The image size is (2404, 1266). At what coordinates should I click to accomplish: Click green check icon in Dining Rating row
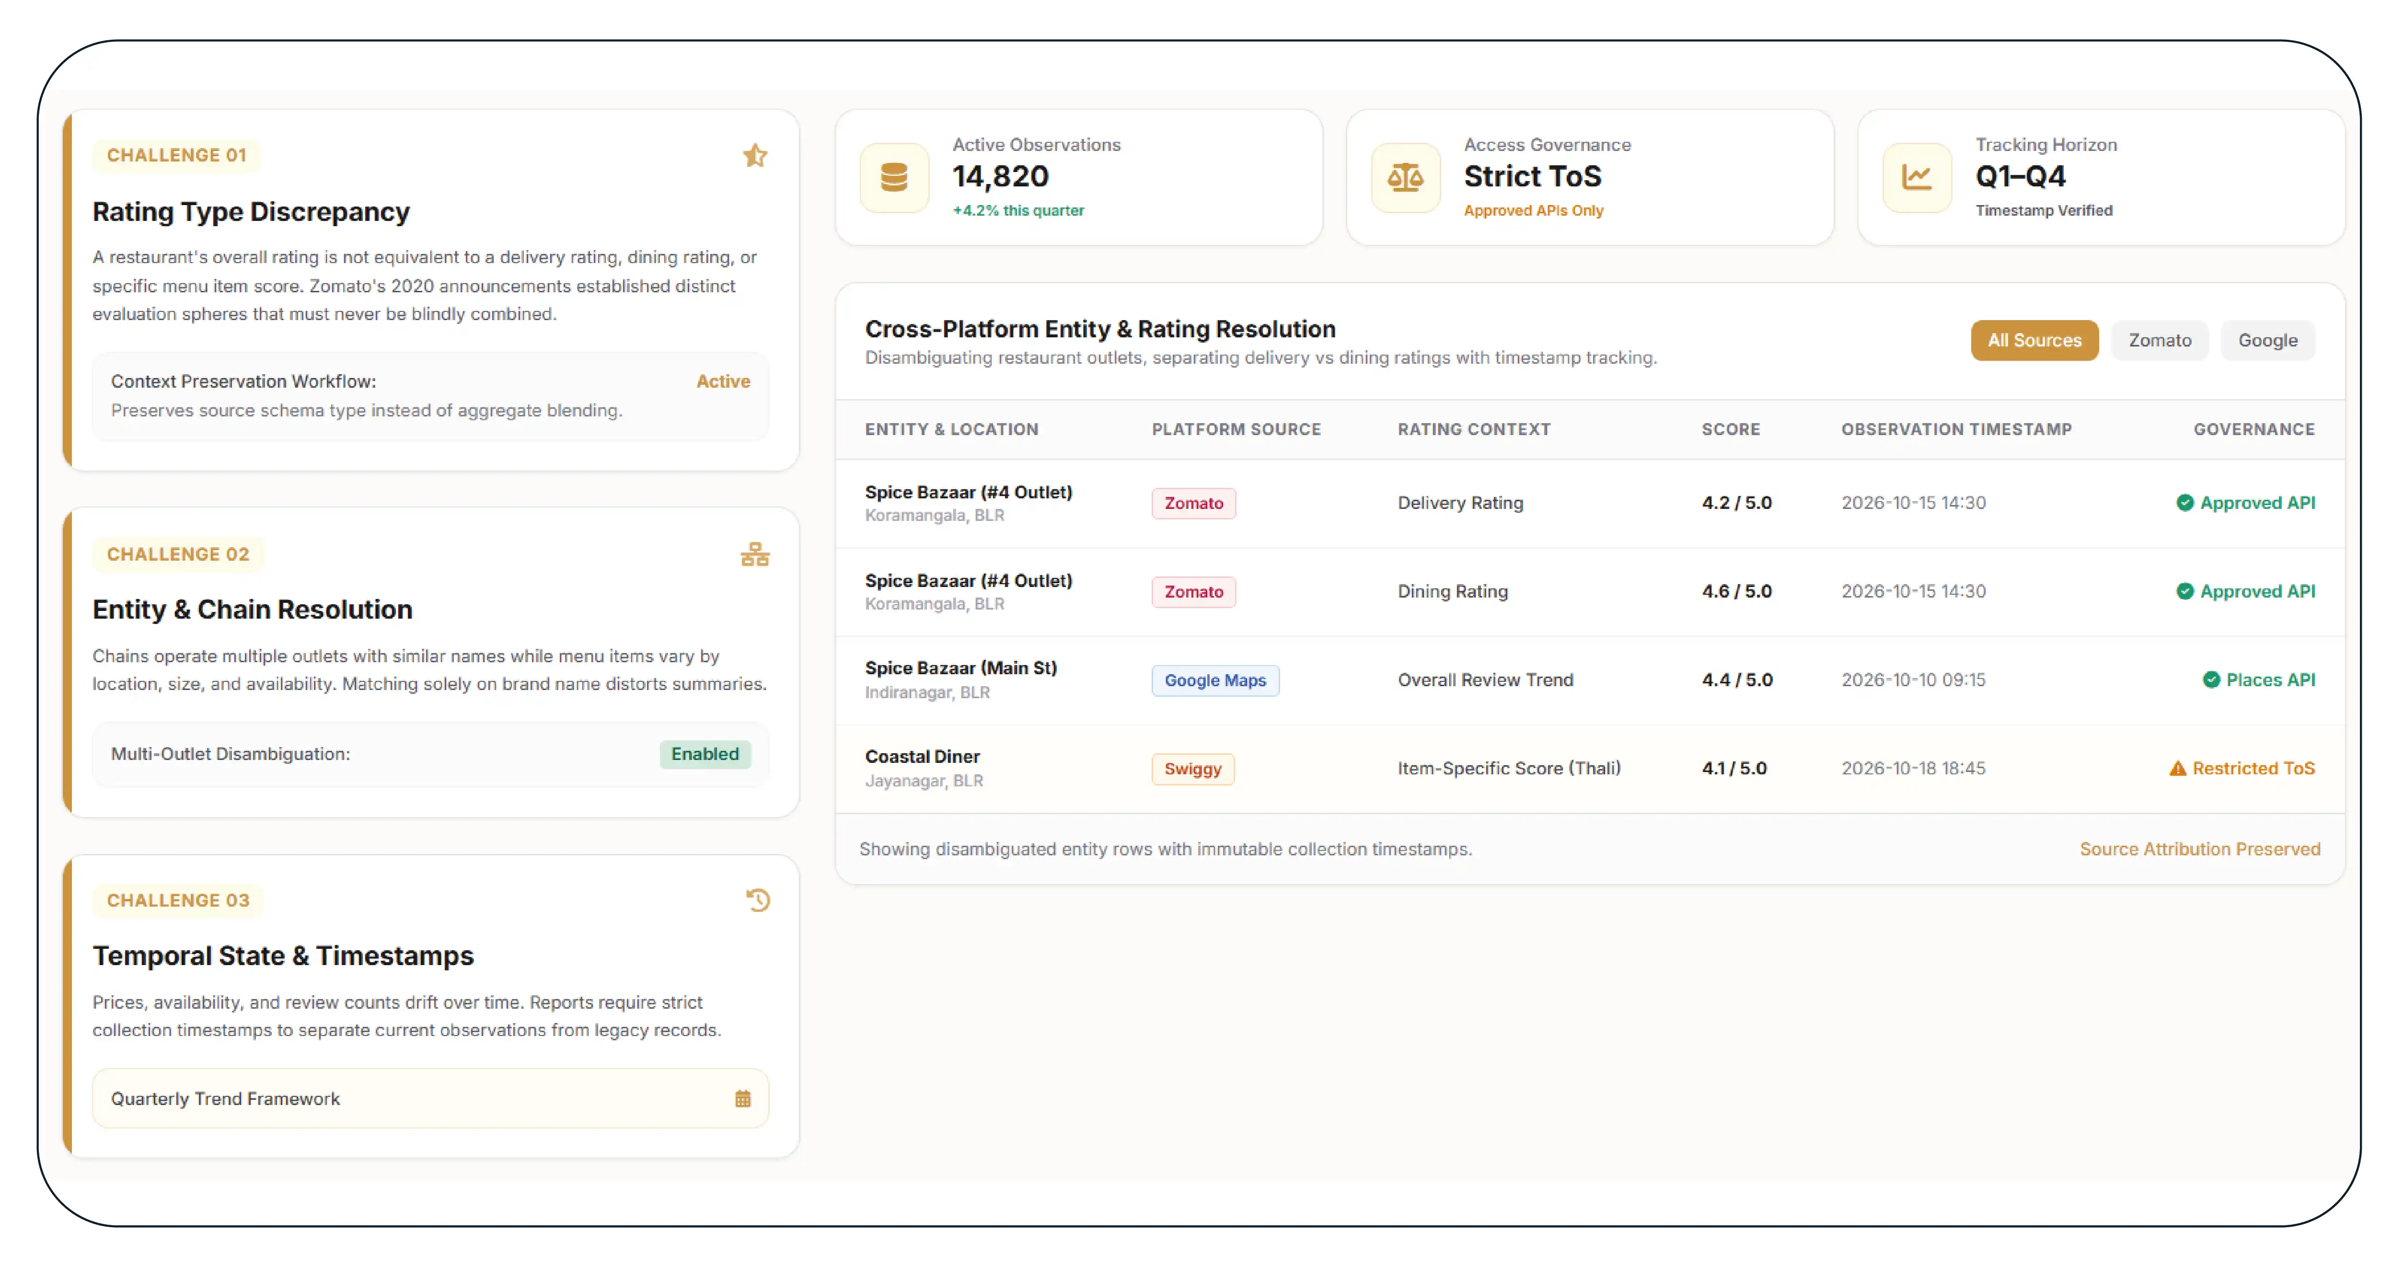pyautogui.click(x=2184, y=591)
